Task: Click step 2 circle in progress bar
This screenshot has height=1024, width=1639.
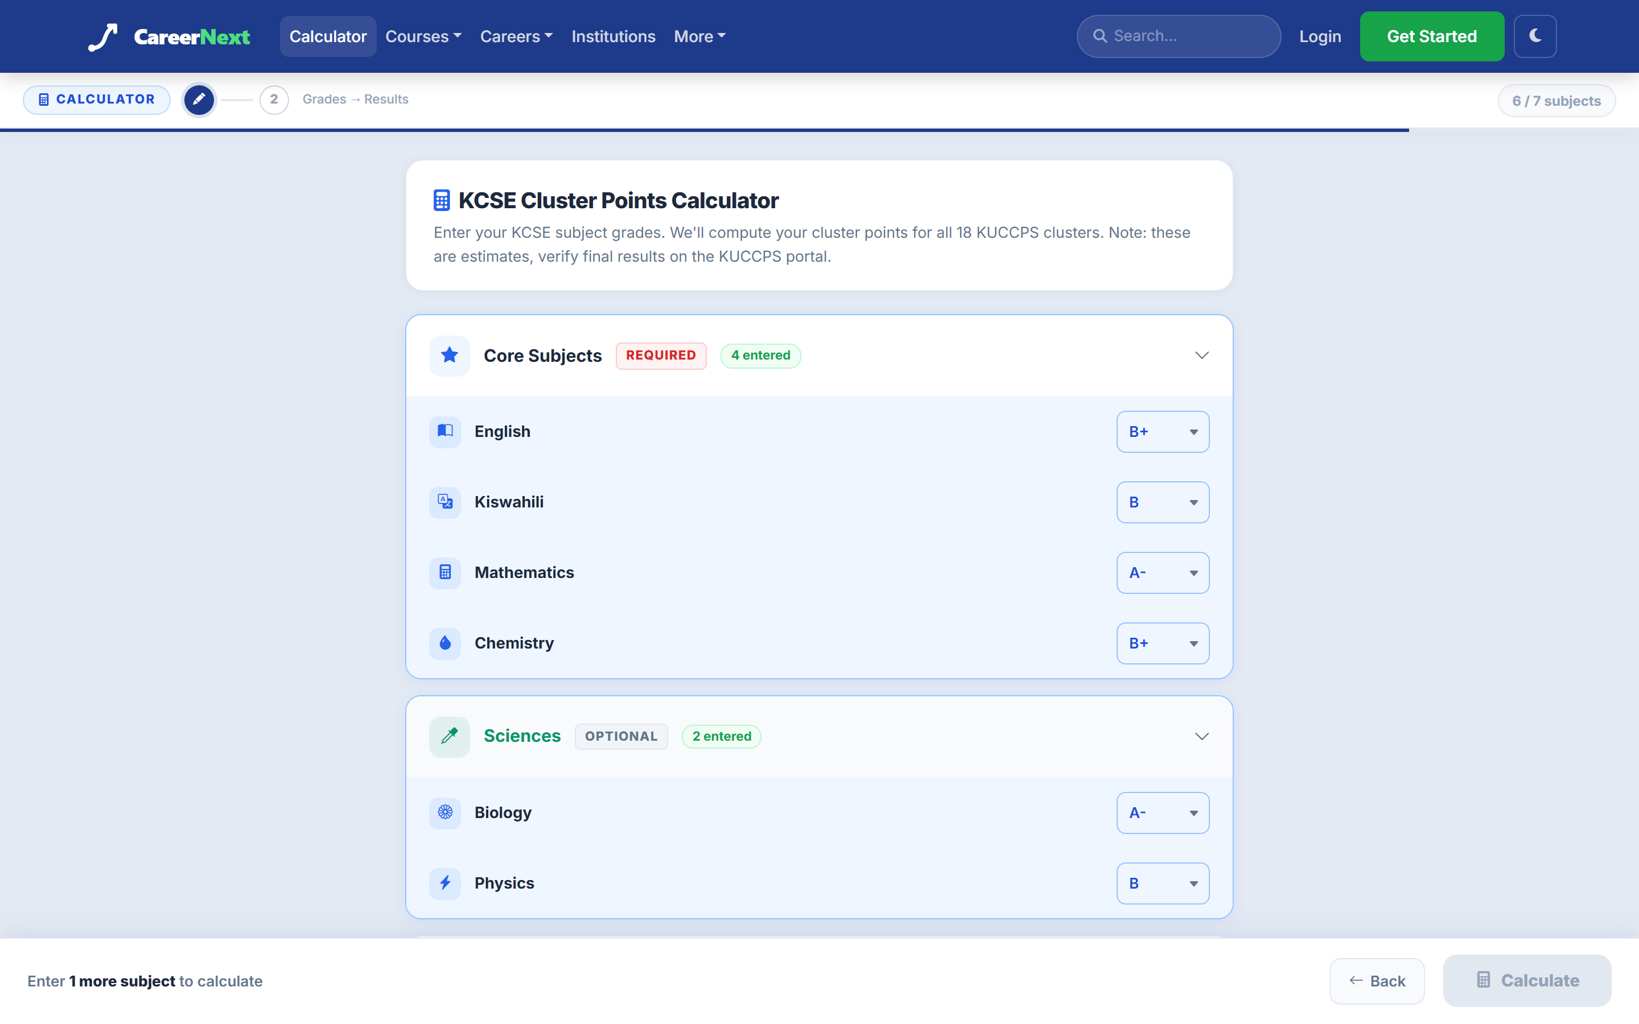Action: [x=274, y=100]
